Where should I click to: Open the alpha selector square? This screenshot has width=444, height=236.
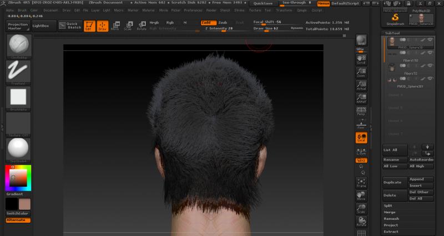19,98
